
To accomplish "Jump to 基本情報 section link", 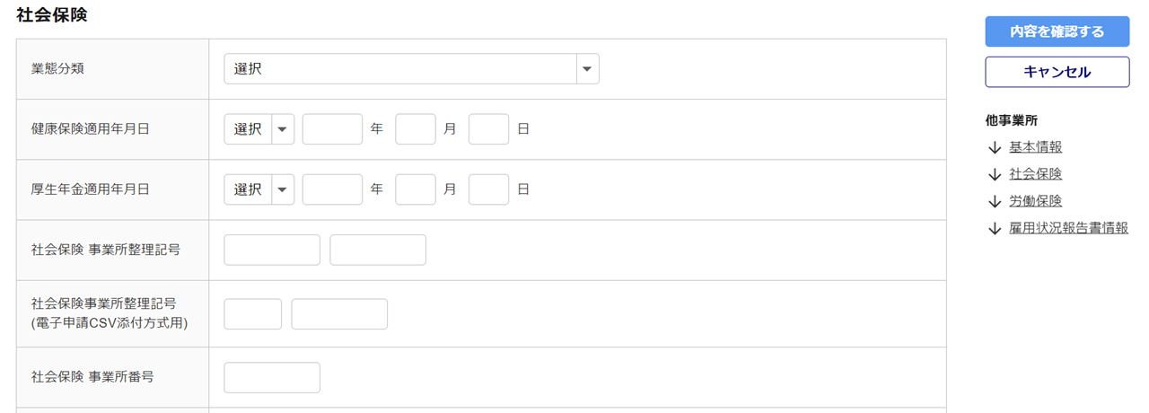I will tap(1035, 147).
